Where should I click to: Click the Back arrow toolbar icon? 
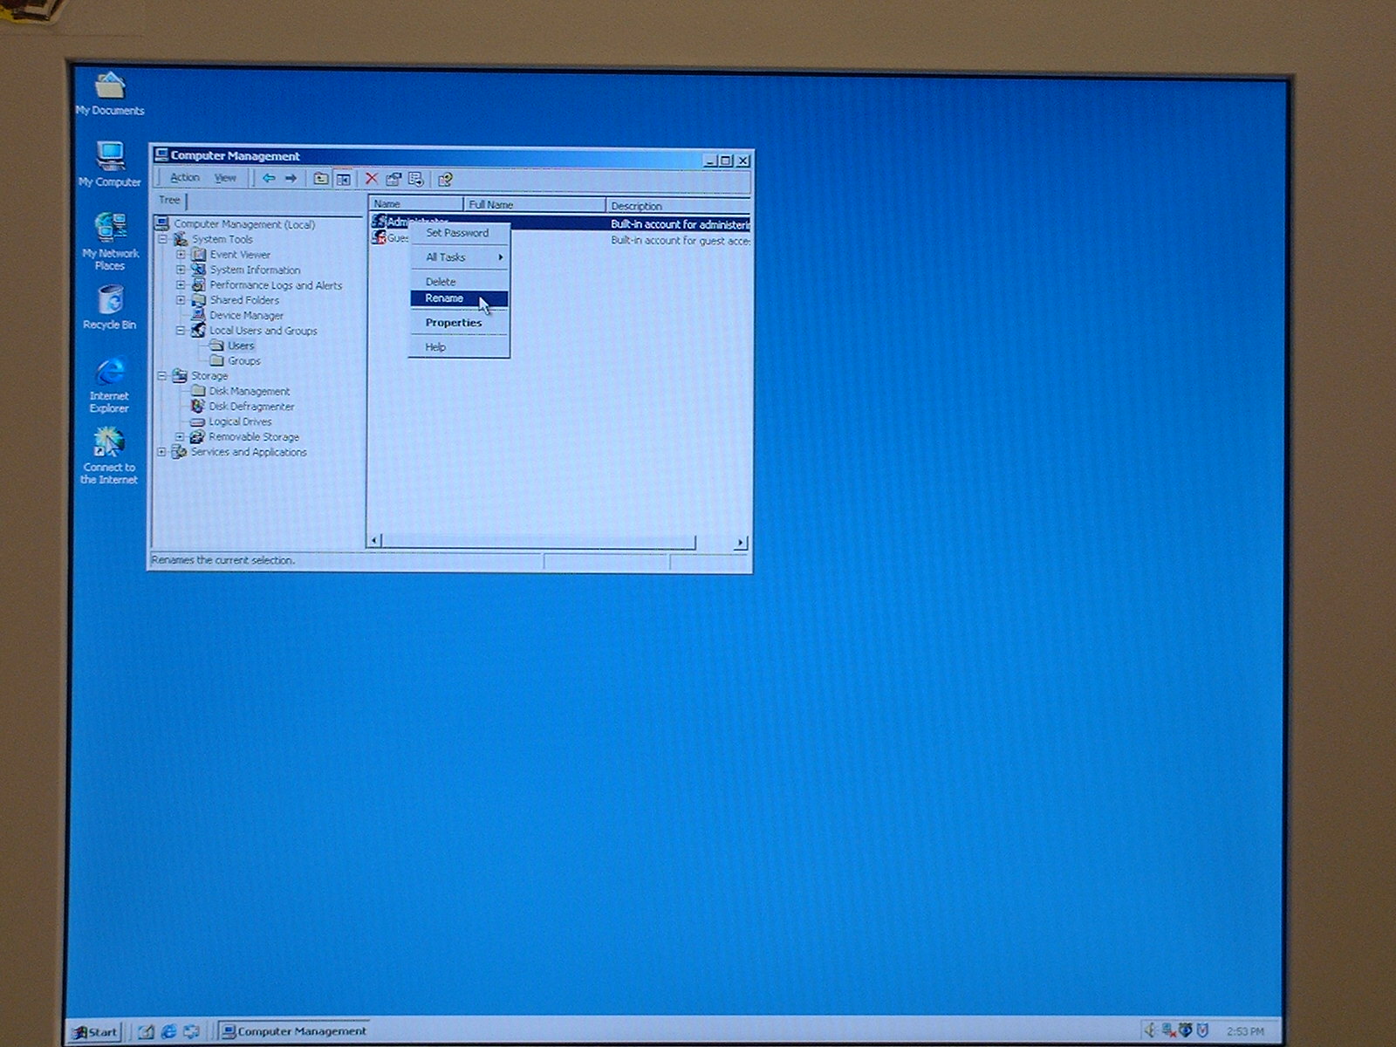coord(269,179)
